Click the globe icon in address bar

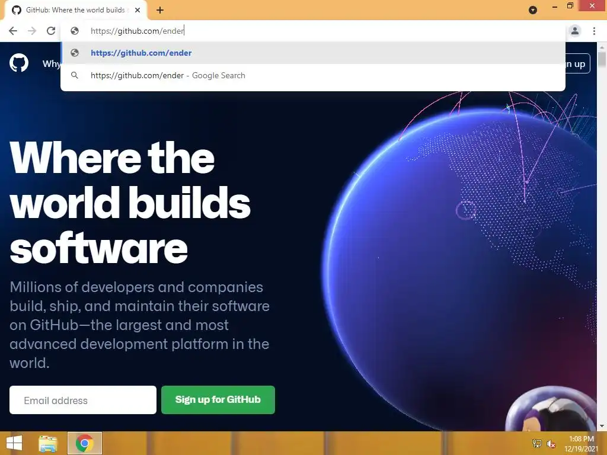click(75, 31)
